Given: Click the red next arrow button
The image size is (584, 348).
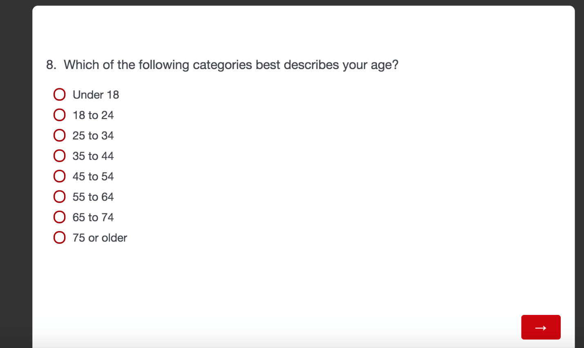Looking at the screenshot, I should [x=540, y=327].
